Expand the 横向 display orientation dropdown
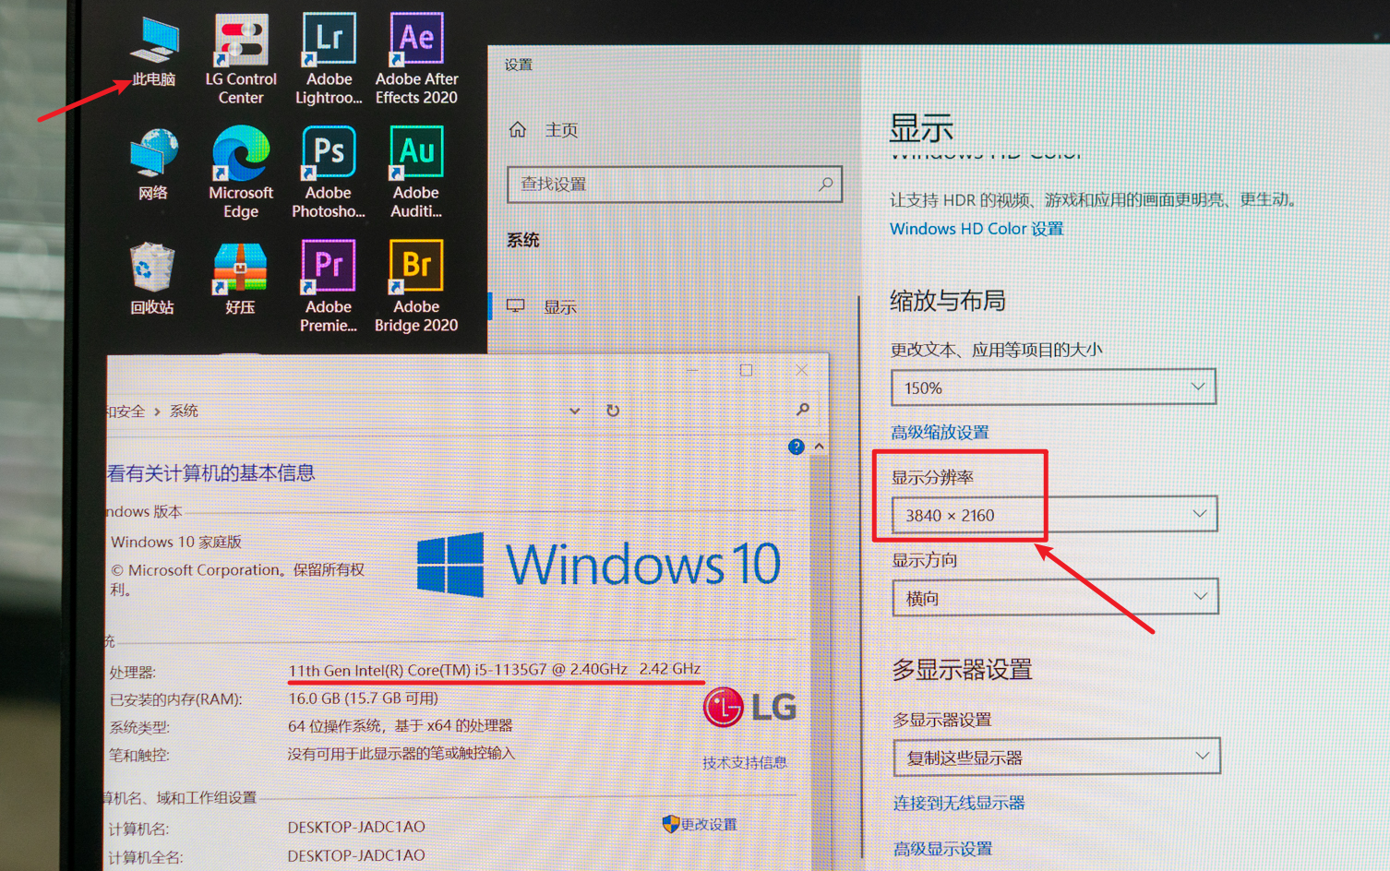The height and width of the screenshot is (871, 1390). 1055,598
